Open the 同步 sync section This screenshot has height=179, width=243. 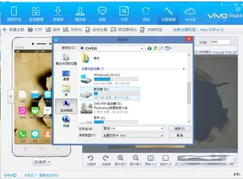tap(146, 14)
